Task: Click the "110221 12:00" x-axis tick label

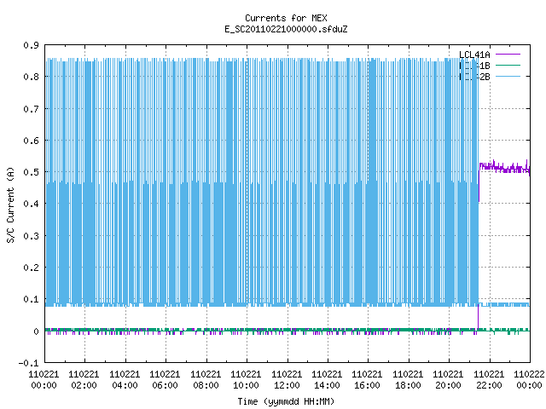Action: (x=287, y=380)
